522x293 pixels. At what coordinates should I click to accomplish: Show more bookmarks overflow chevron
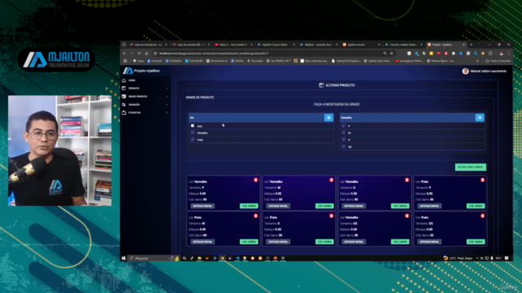pyautogui.click(x=478, y=61)
